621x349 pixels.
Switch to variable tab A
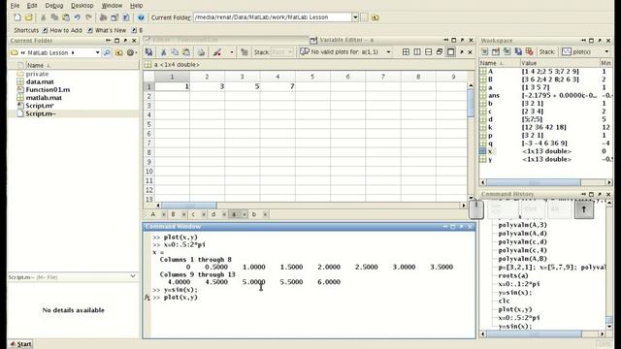(x=153, y=214)
